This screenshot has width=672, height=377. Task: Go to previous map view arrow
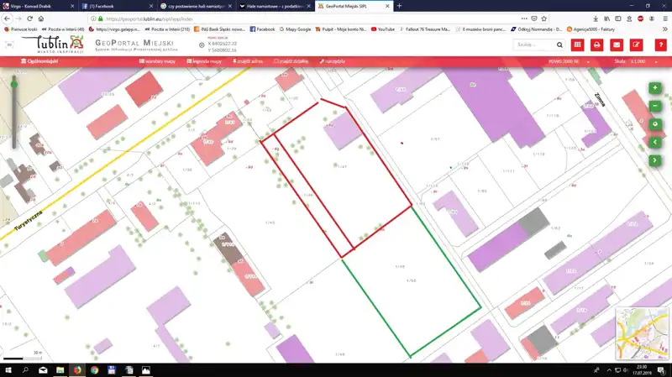[655, 142]
